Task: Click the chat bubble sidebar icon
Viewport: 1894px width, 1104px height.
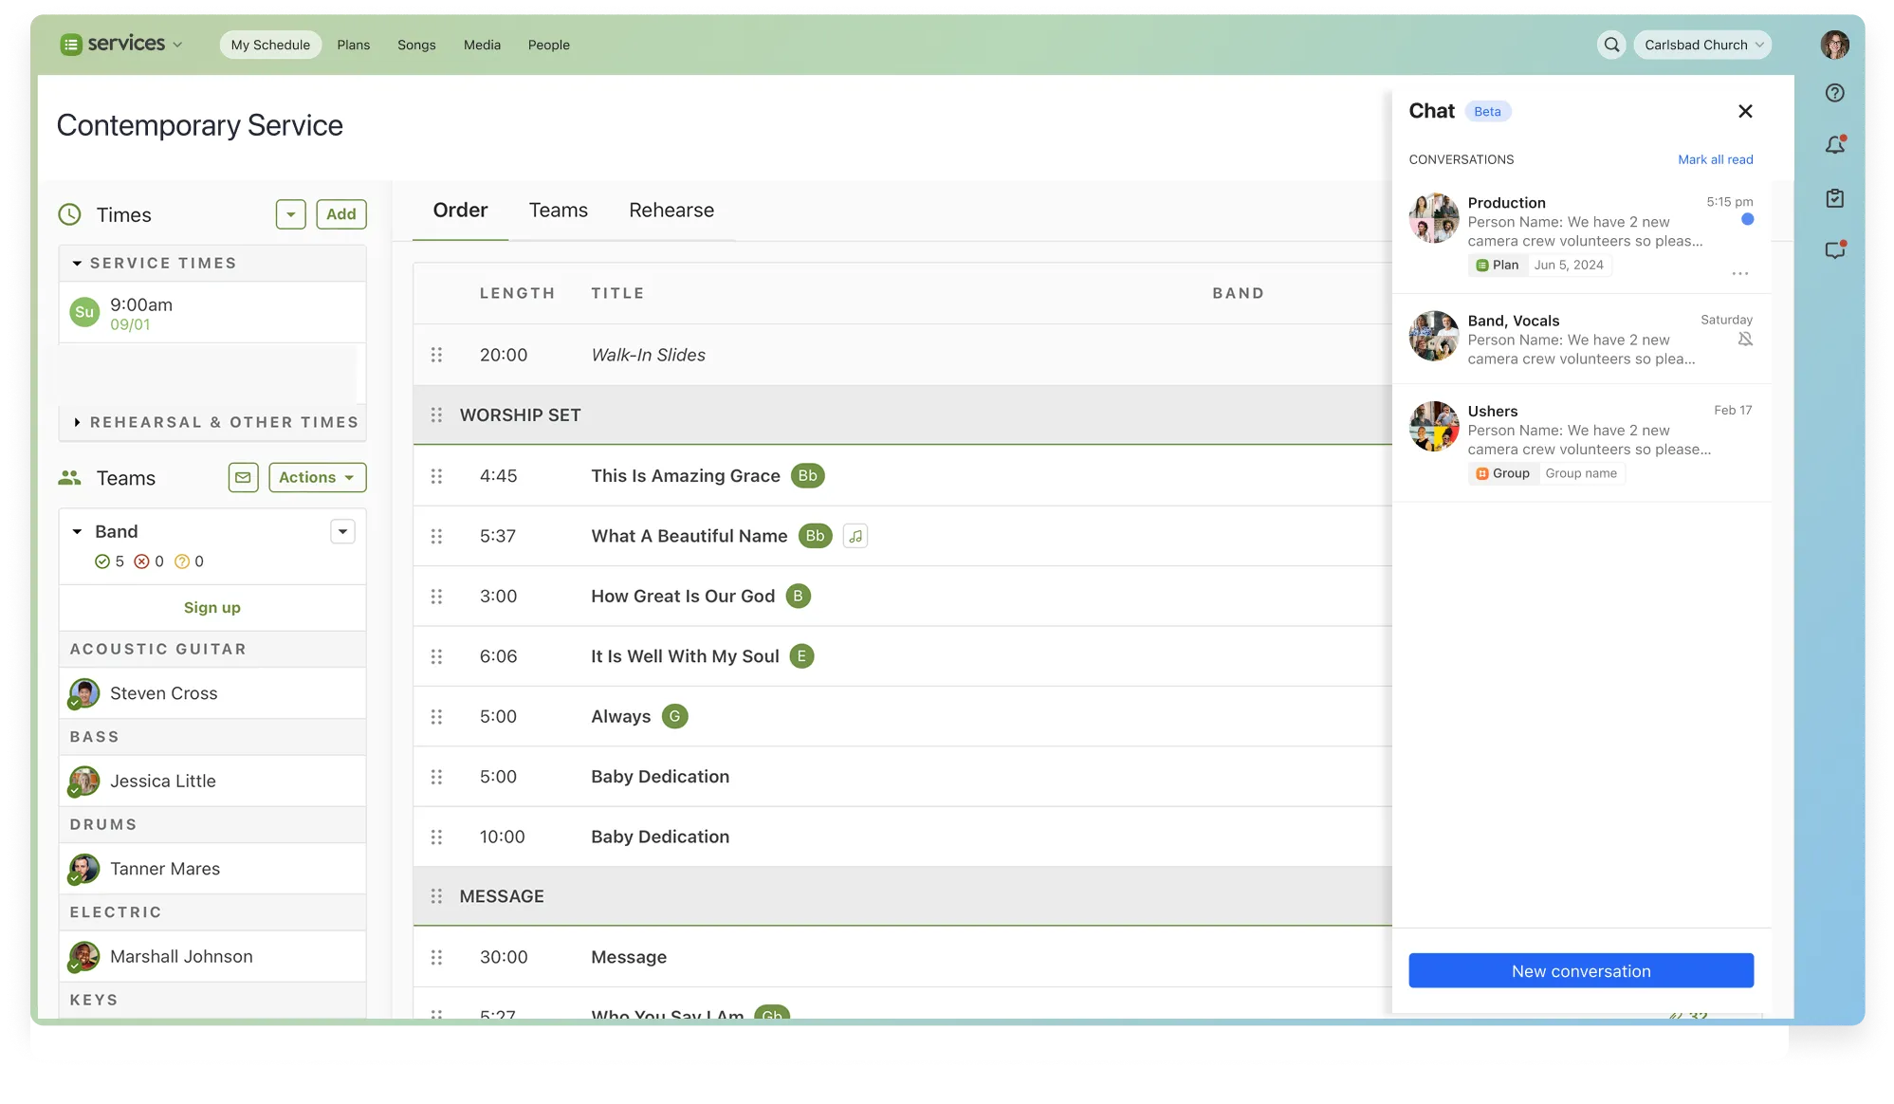Action: tap(1835, 250)
